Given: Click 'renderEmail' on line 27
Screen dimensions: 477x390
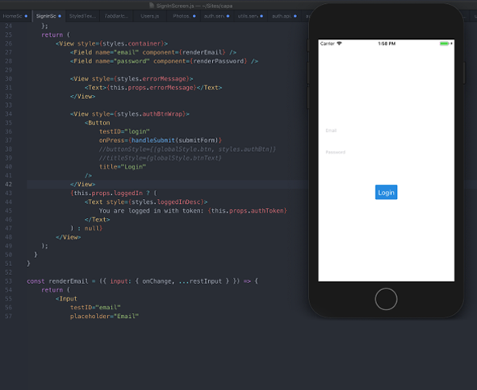Looking at the screenshot, I should 202,52.
